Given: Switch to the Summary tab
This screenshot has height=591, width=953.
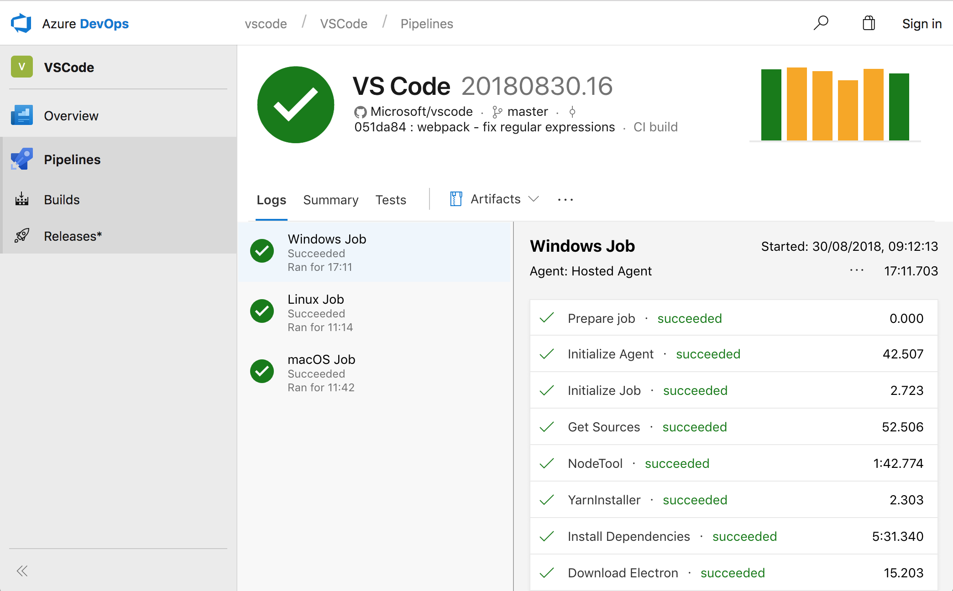Looking at the screenshot, I should point(330,200).
